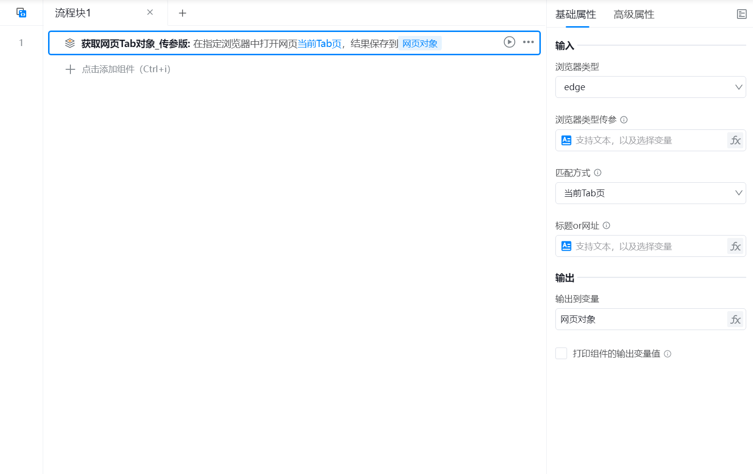
Task: Select the 基础属性 tab
Action: (575, 15)
